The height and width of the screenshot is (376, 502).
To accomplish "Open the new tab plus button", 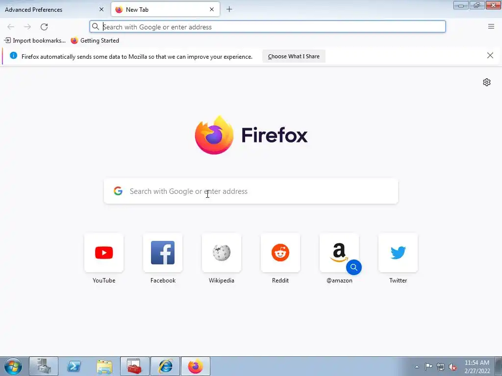I will [x=229, y=9].
